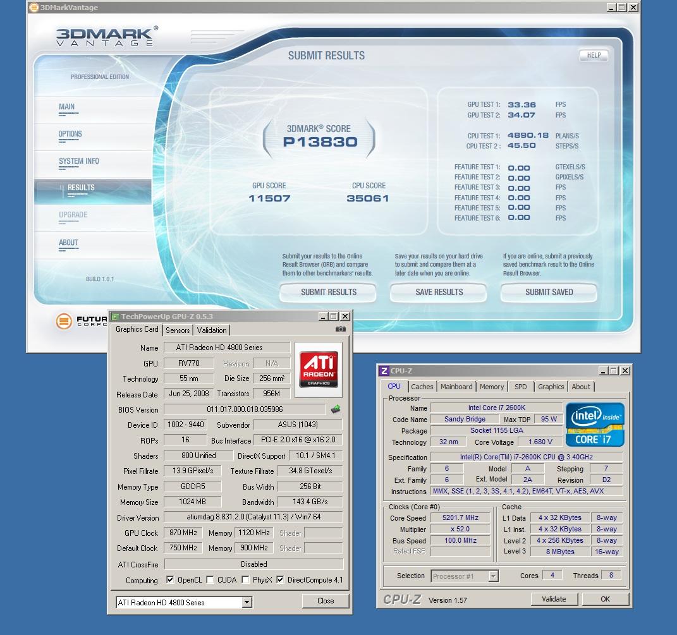Minimize the CPU-Z window
Screen dimensions: 677x635
pos(603,371)
